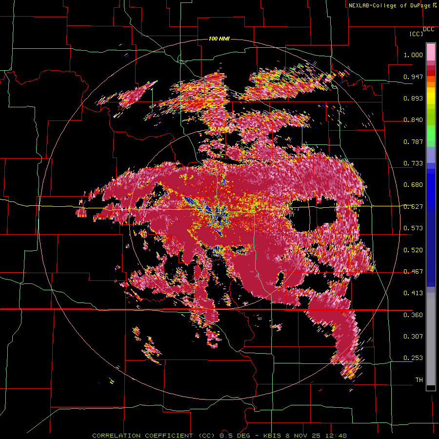Pick the yellow band in the color scale
This screenshot has width=439, height=439.
(431, 96)
